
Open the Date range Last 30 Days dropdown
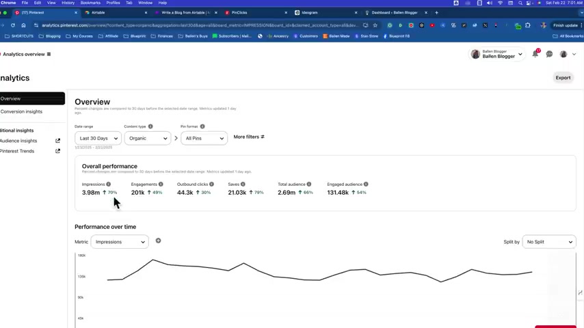[x=98, y=138]
